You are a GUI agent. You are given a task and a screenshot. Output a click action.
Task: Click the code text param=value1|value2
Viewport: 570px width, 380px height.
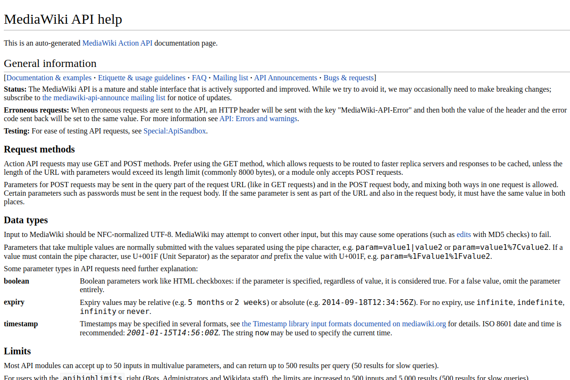(x=399, y=247)
